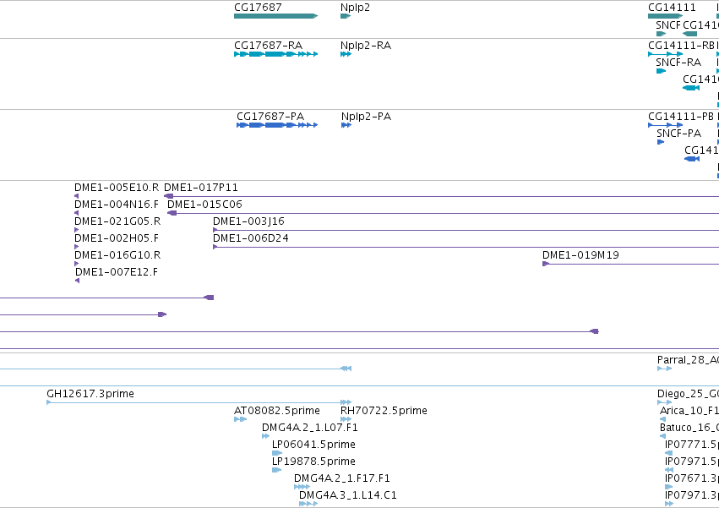Click the DME1-015C06 clone label

pyautogui.click(x=204, y=205)
